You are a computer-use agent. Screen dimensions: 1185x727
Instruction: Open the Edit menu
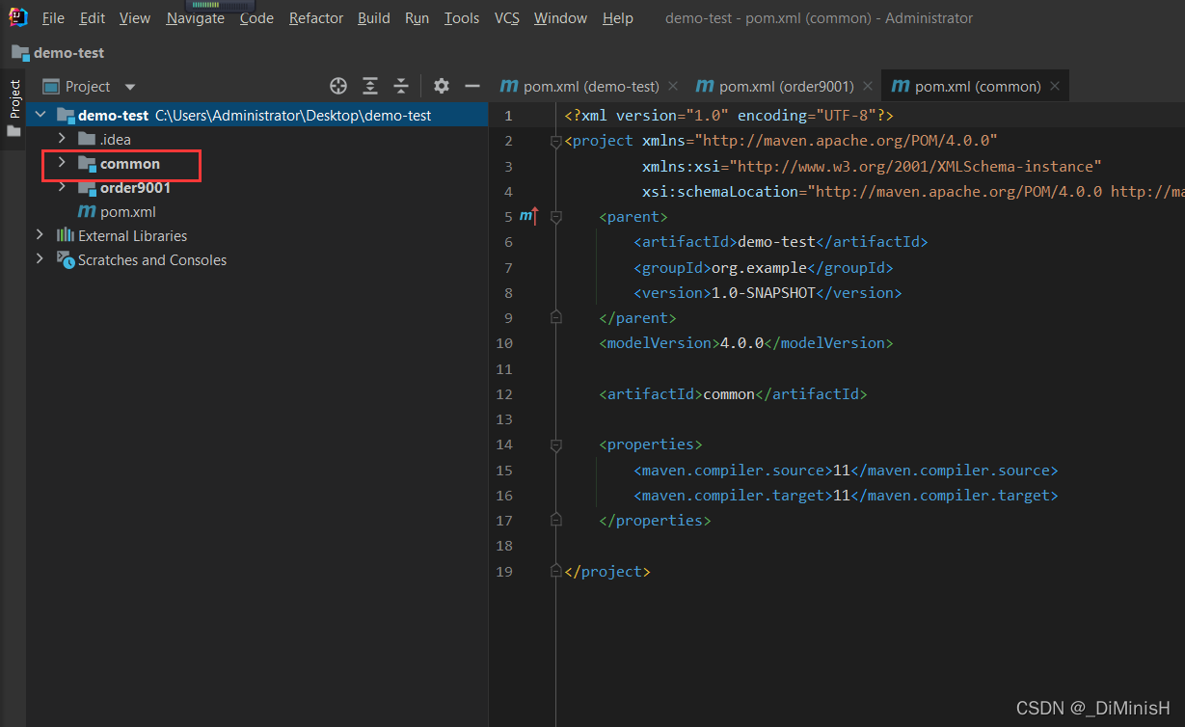(93, 18)
